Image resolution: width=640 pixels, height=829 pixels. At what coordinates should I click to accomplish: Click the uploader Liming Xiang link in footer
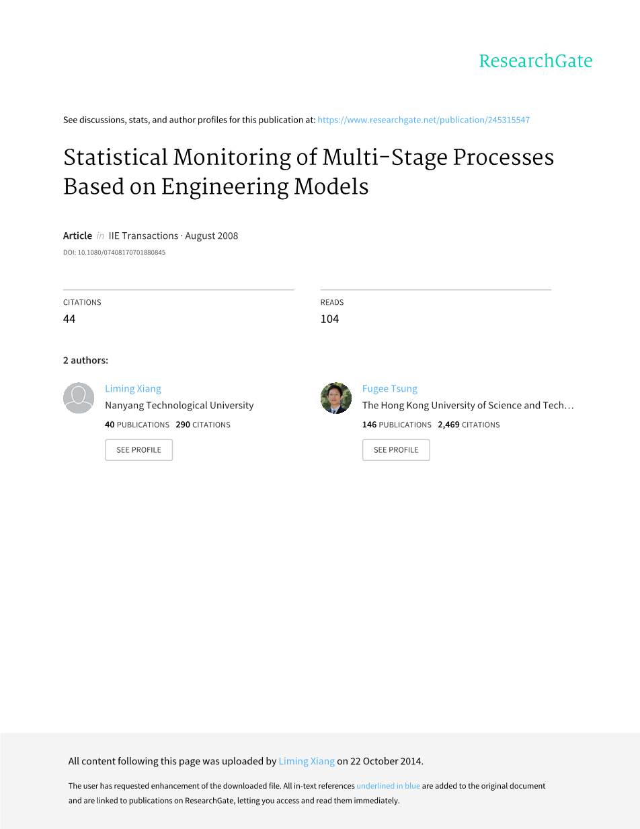tap(307, 761)
